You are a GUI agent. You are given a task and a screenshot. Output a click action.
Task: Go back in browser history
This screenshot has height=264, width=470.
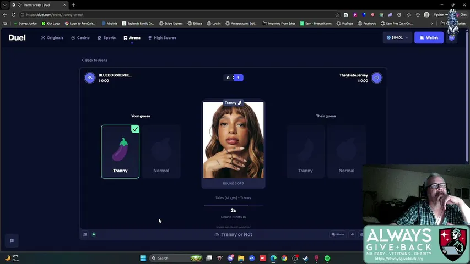5,15
